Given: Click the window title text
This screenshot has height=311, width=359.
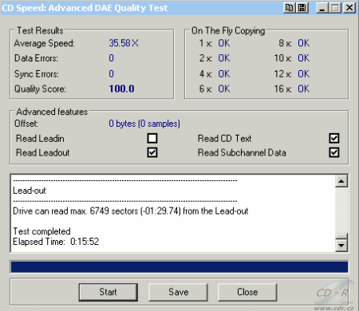Looking at the screenshot, I should (85, 8).
